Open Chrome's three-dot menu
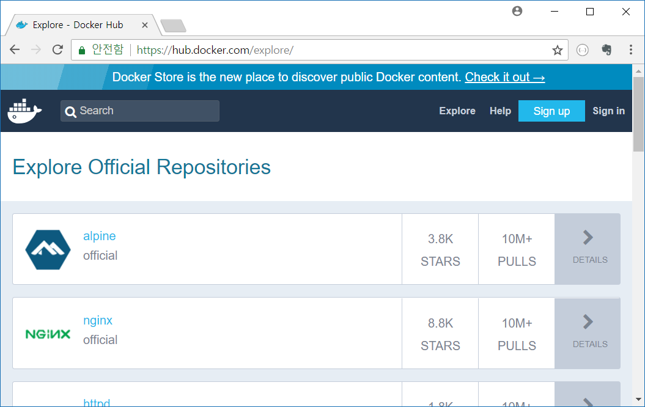The image size is (645, 407). tap(630, 50)
